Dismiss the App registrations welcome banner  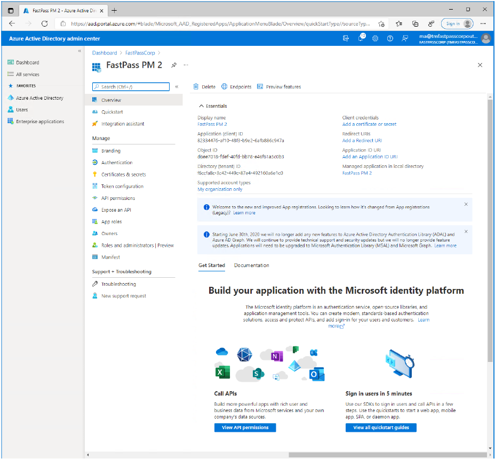point(466,204)
